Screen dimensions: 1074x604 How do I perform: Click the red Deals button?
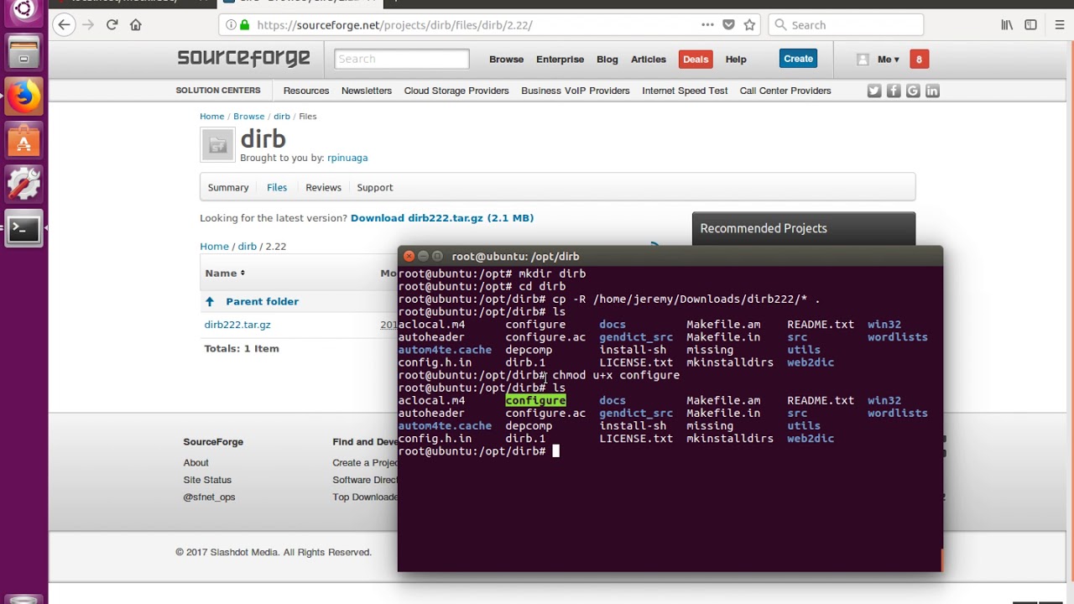pyautogui.click(x=696, y=59)
